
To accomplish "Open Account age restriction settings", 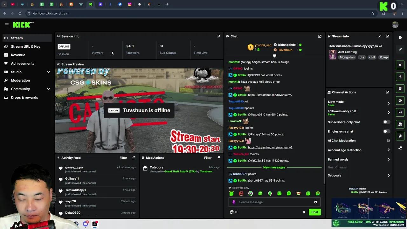I will click(x=359, y=150).
